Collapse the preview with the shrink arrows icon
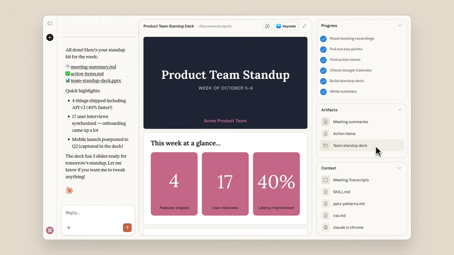The image size is (454, 255). point(305,26)
